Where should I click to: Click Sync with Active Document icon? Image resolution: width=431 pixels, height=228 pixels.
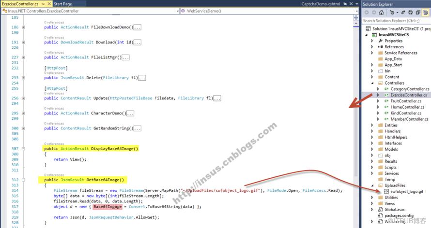(x=403, y=13)
